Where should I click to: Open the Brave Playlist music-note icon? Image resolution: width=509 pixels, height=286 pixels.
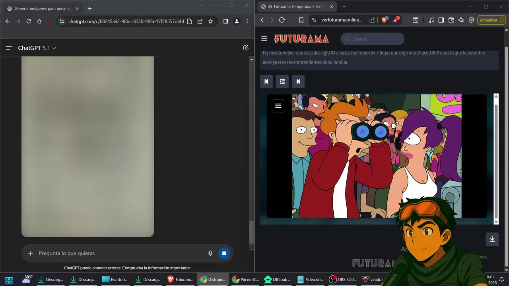click(x=431, y=20)
